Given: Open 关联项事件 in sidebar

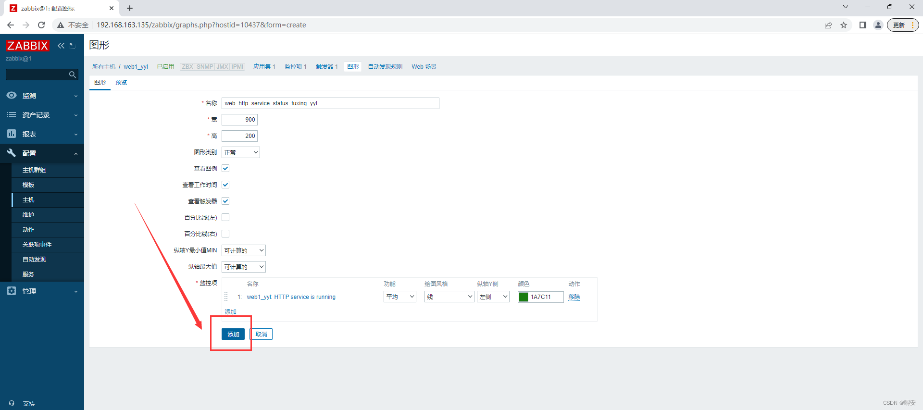Looking at the screenshot, I should click(x=37, y=245).
